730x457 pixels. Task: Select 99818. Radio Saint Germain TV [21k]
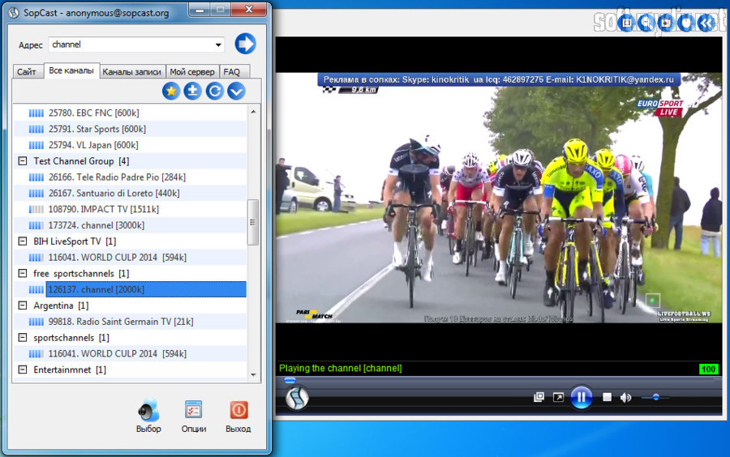point(131,322)
